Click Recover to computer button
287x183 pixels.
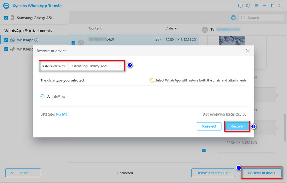(x=213, y=173)
